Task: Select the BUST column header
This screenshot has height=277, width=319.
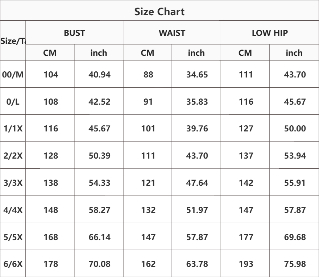Action: click(74, 33)
